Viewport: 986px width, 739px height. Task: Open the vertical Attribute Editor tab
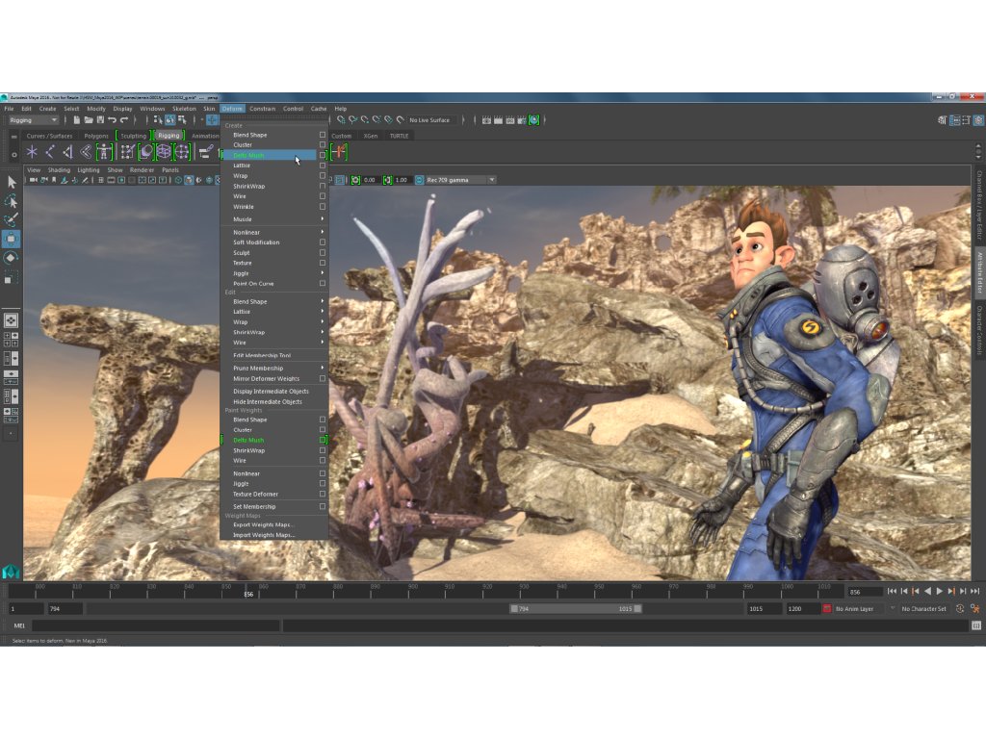coord(979,272)
